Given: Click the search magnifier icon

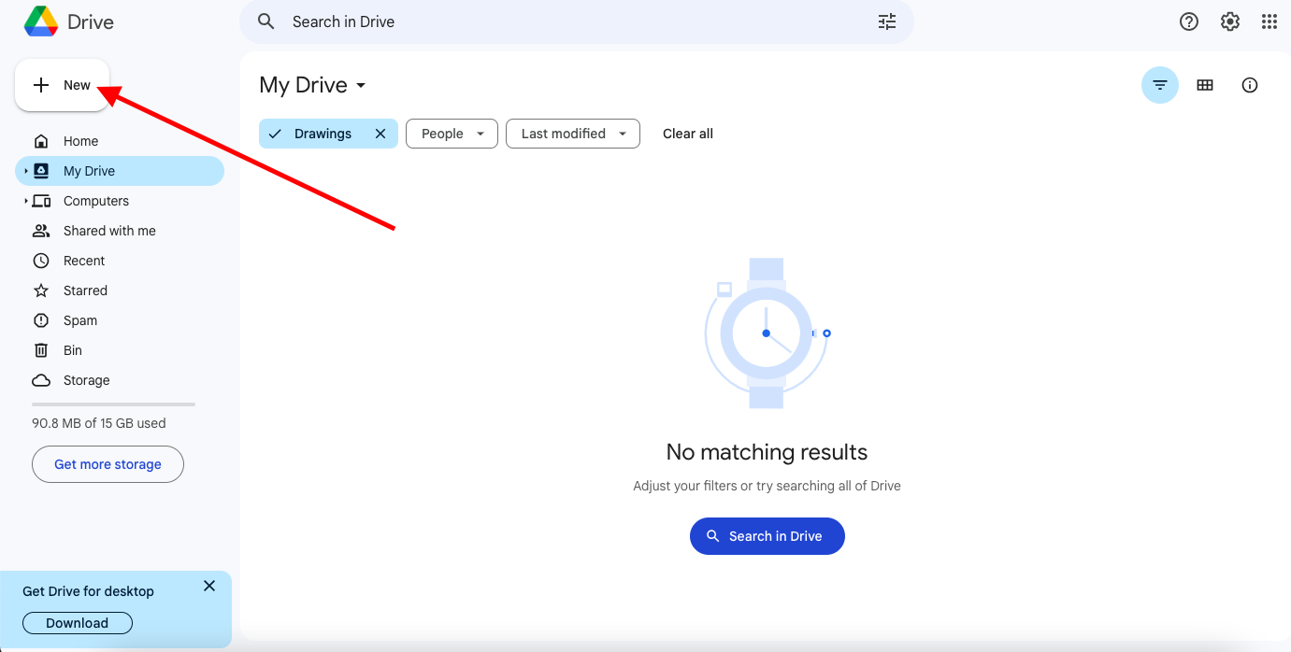Looking at the screenshot, I should (x=266, y=21).
